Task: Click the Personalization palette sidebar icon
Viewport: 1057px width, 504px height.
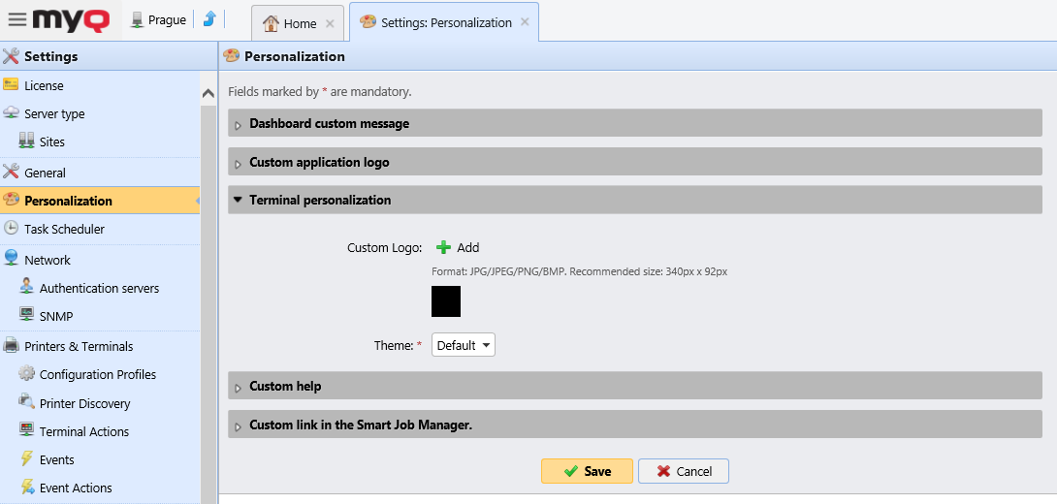Action: (11, 200)
